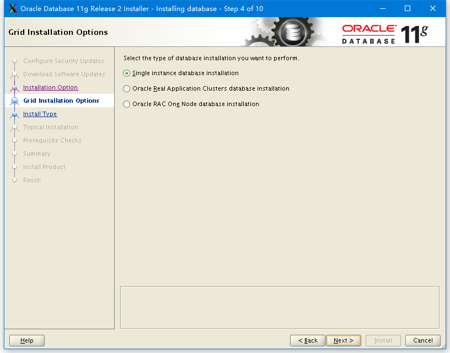Go to Install Type step link
The image size is (450, 353).
(40, 114)
